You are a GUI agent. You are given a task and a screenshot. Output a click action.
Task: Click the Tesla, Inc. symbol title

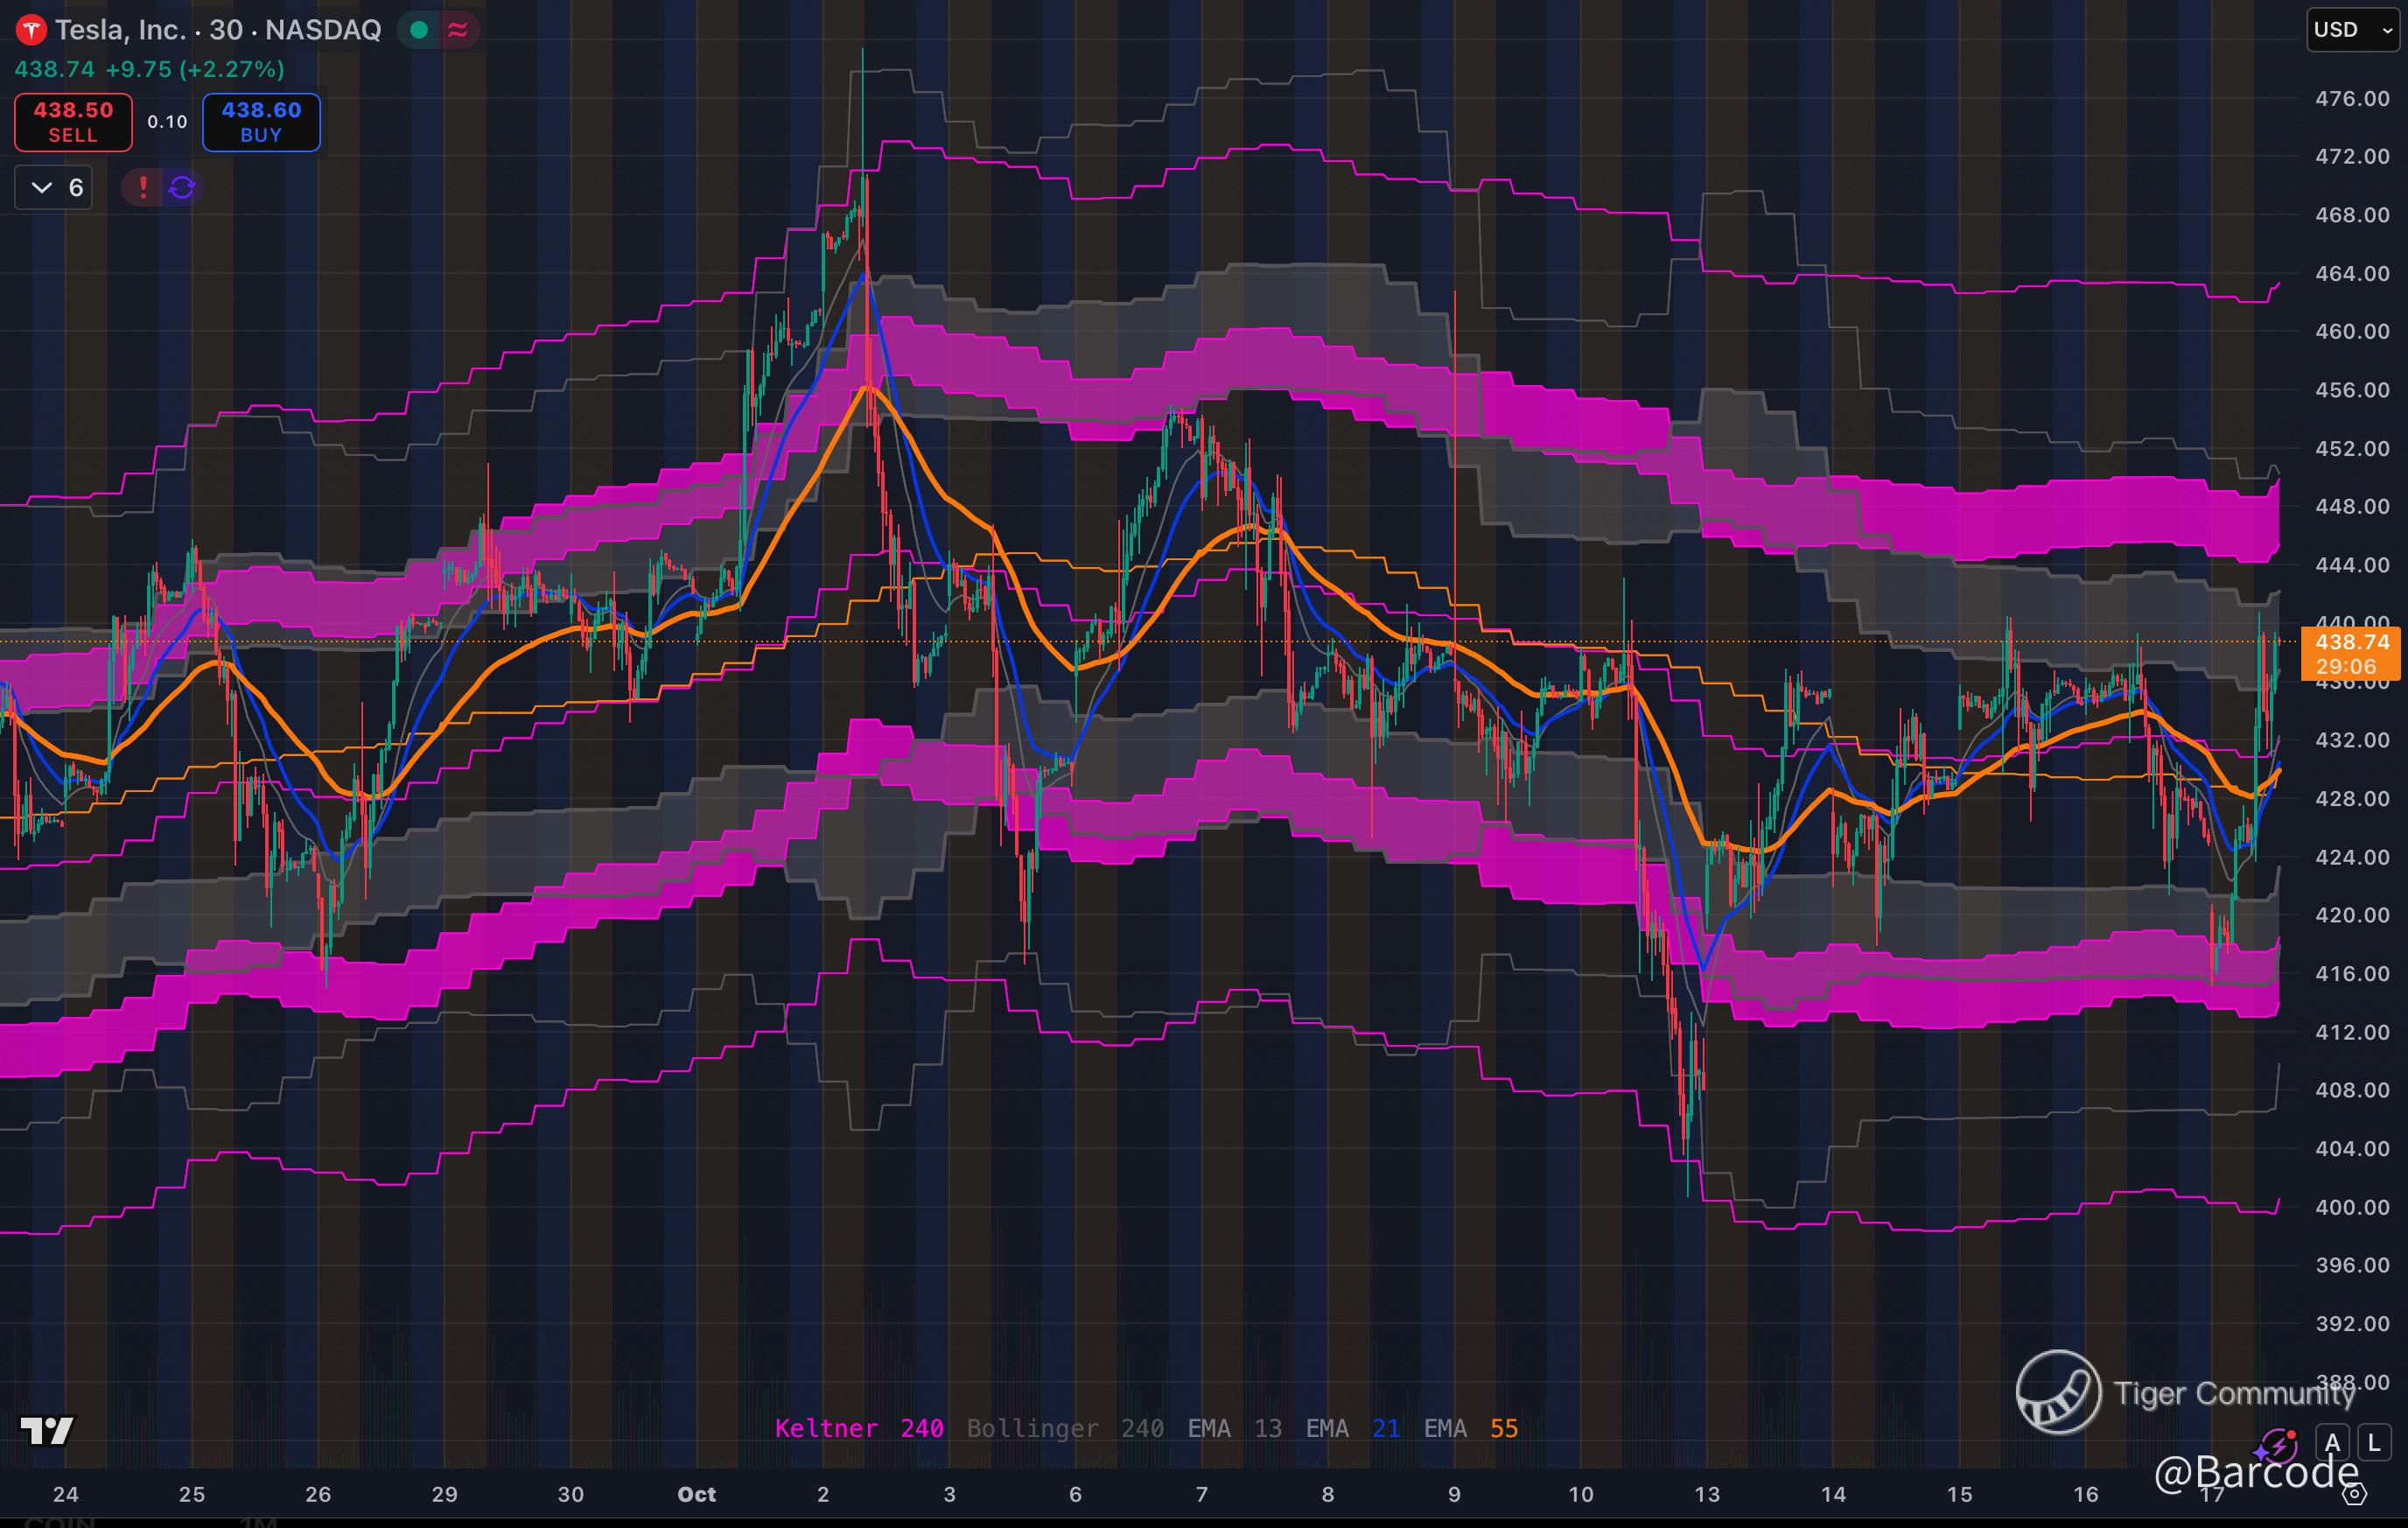(120, 30)
